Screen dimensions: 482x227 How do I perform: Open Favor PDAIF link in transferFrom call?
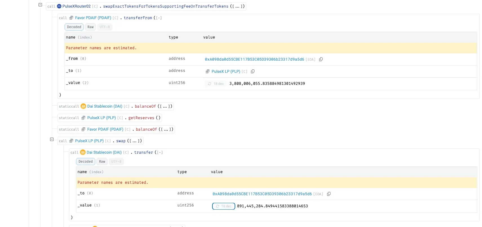pyautogui.click(x=93, y=18)
